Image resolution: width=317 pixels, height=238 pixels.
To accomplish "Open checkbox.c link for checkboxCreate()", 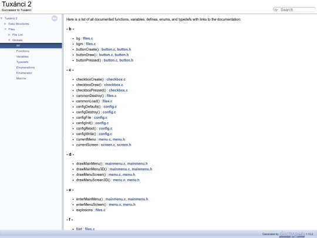I will tap(116, 79).
